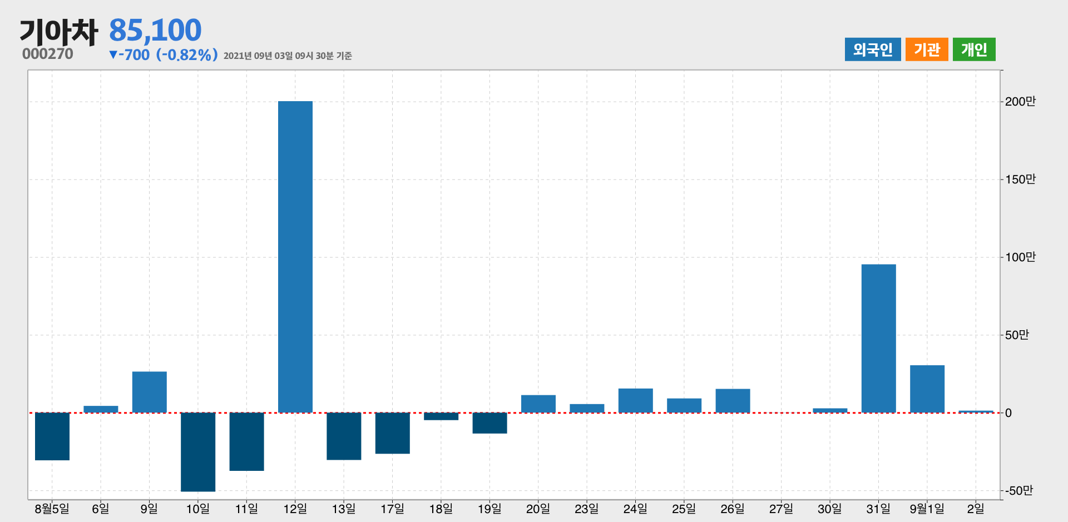Click the 100만 y-axis label
The image size is (1068, 522).
1020,257
